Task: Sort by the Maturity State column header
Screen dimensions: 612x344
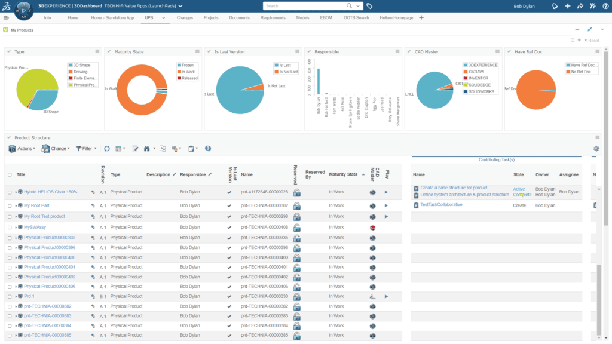Action: [343, 175]
